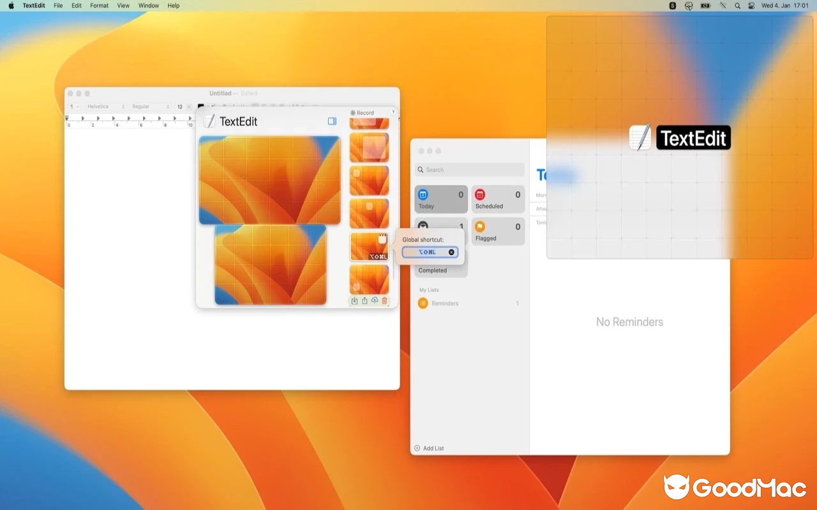This screenshot has height=510, width=817.
Task: Export the clip with the download icon
Action: (354, 300)
